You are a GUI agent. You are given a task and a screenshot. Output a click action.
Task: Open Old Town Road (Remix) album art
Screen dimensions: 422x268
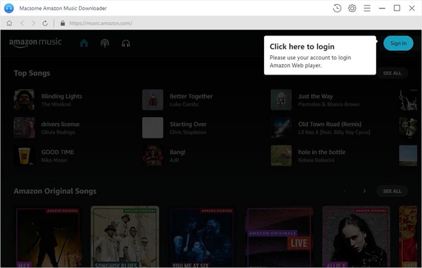click(x=281, y=128)
